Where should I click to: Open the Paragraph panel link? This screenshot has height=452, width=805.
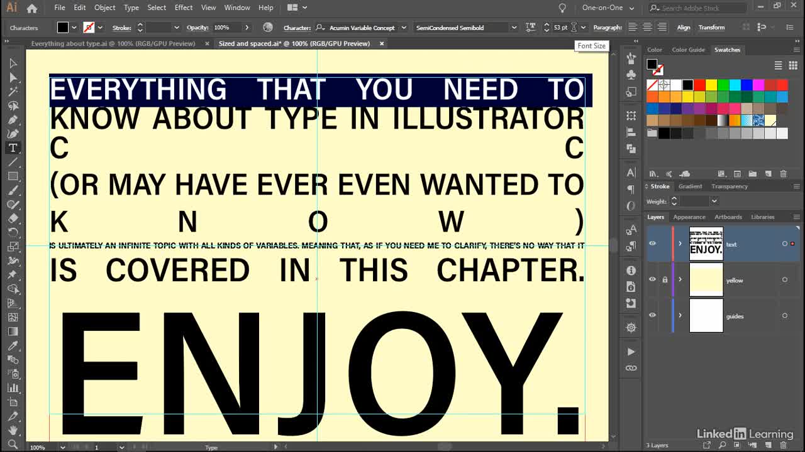608,28
